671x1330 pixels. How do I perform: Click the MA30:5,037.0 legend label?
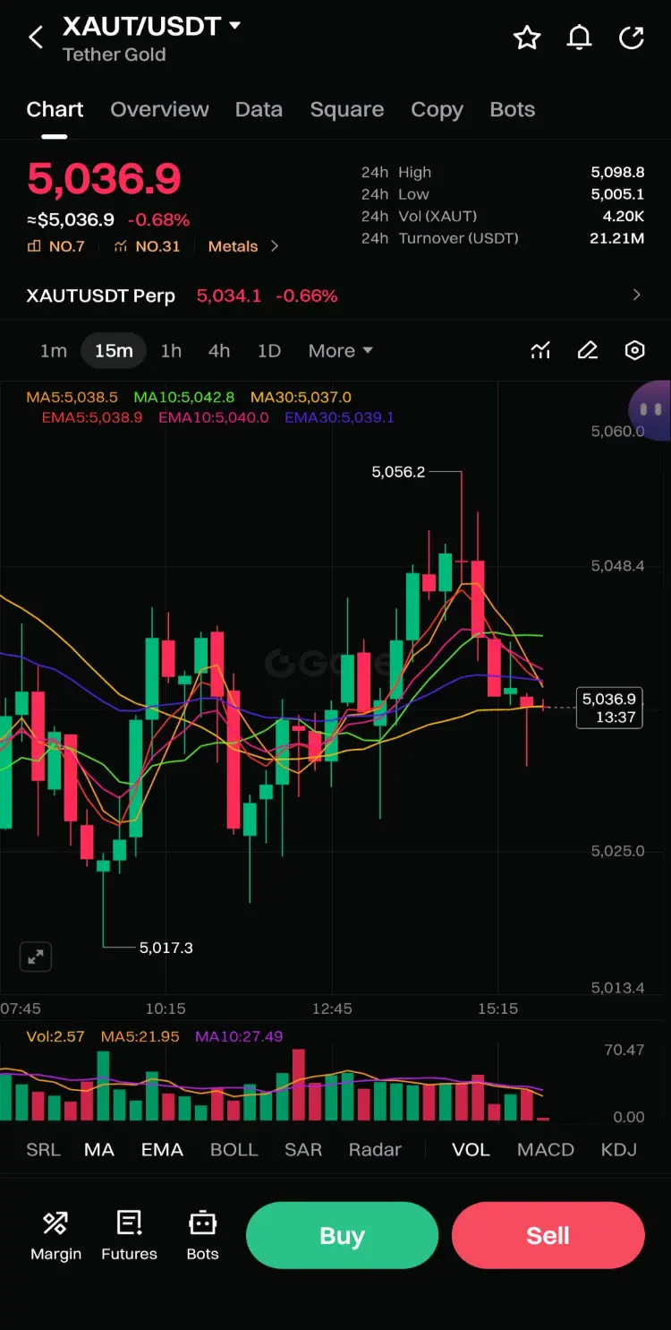tap(301, 397)
